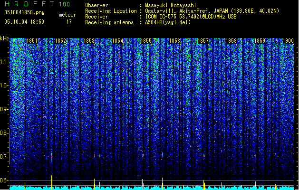299x190 pixels.
Task: Click the meteor count value 17
Action: (69, 22)
